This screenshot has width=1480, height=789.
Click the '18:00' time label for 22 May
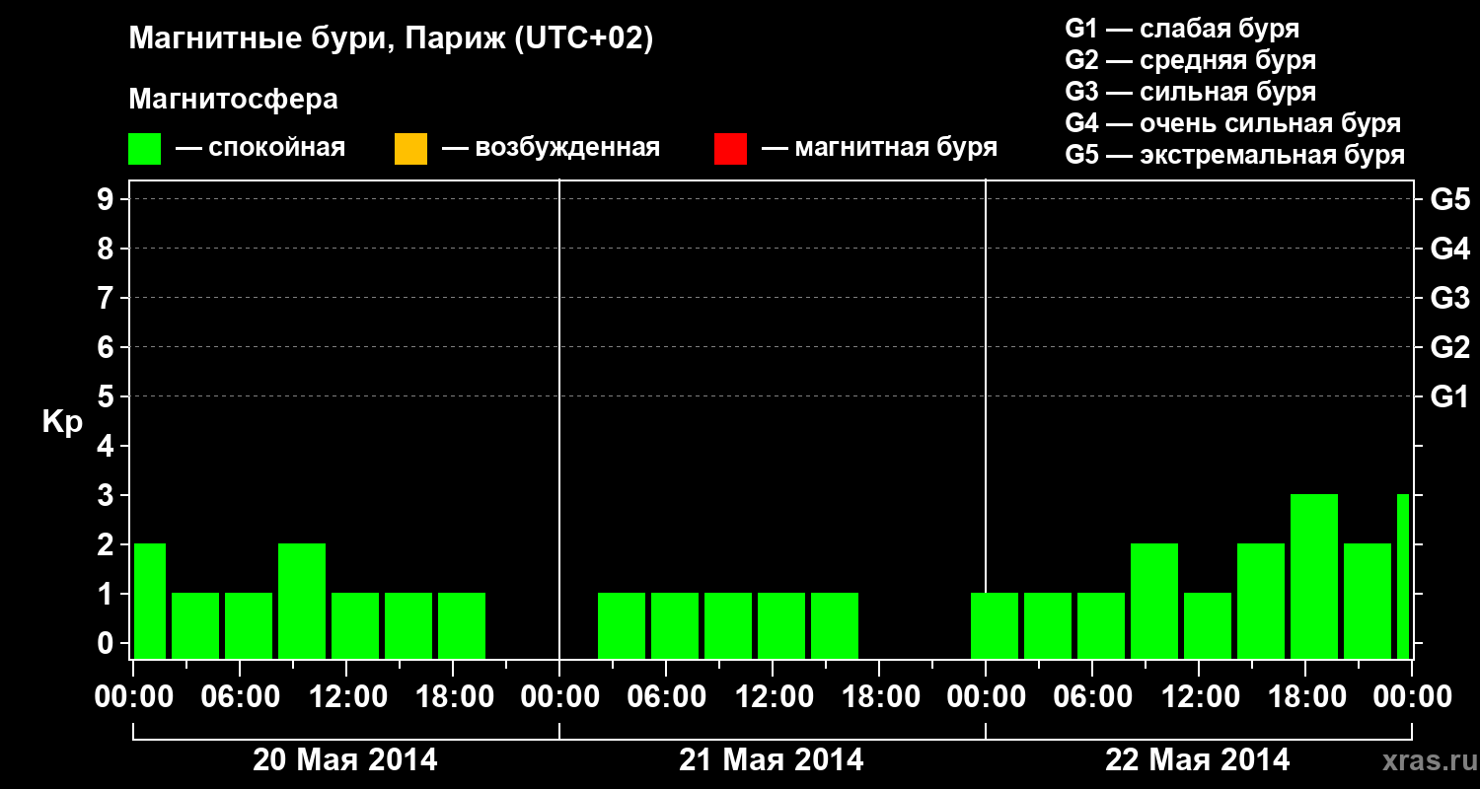point(1305,697)
